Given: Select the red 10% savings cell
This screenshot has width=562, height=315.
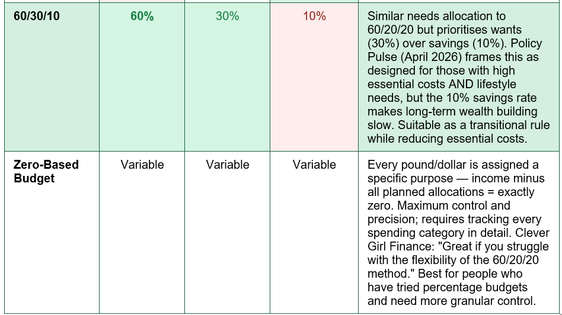Looking at the screenshot, I should pos(314,16).
